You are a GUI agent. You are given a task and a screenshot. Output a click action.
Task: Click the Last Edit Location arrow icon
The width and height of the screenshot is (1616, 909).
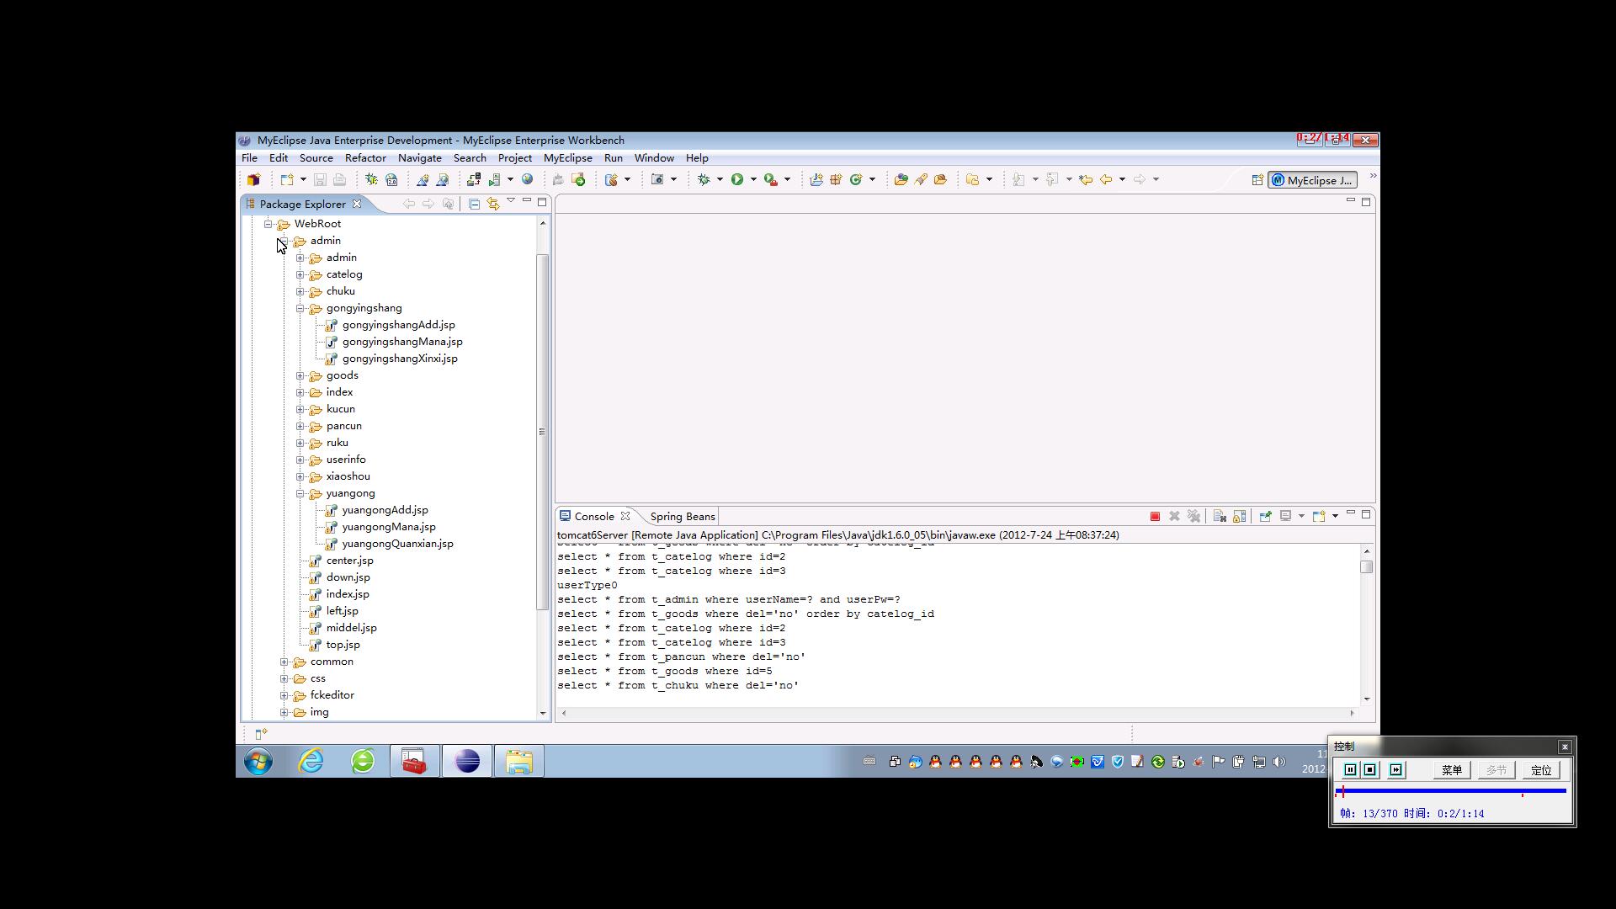click(x=1086, y=179)
